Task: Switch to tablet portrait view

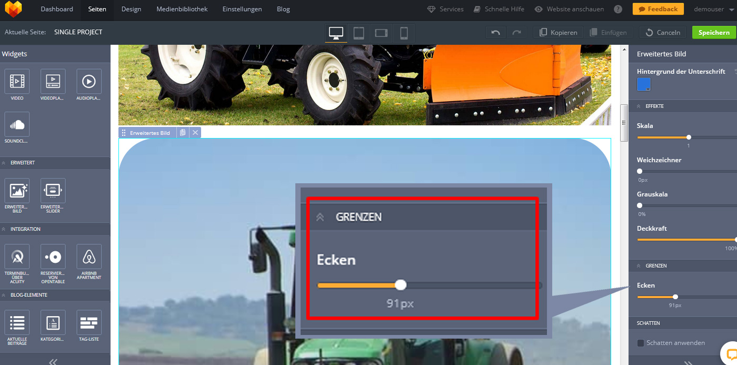Action: (358, 33)
